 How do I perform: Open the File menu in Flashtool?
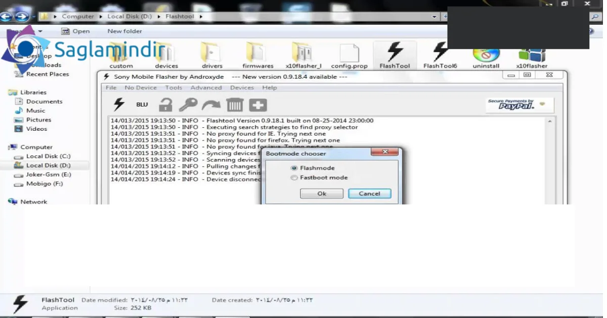(111, 88)
